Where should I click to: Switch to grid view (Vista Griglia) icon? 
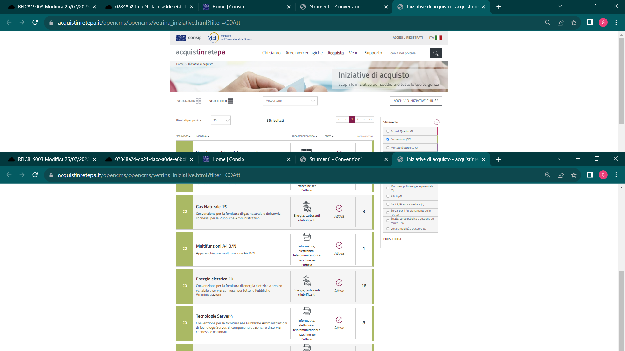[x=198, y=101]
